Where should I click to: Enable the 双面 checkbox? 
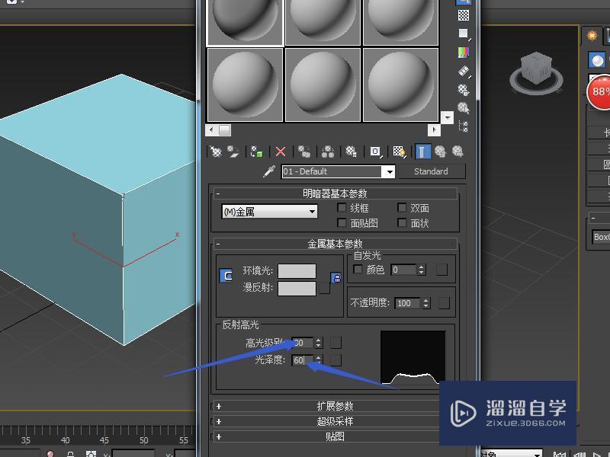[402, 208]
